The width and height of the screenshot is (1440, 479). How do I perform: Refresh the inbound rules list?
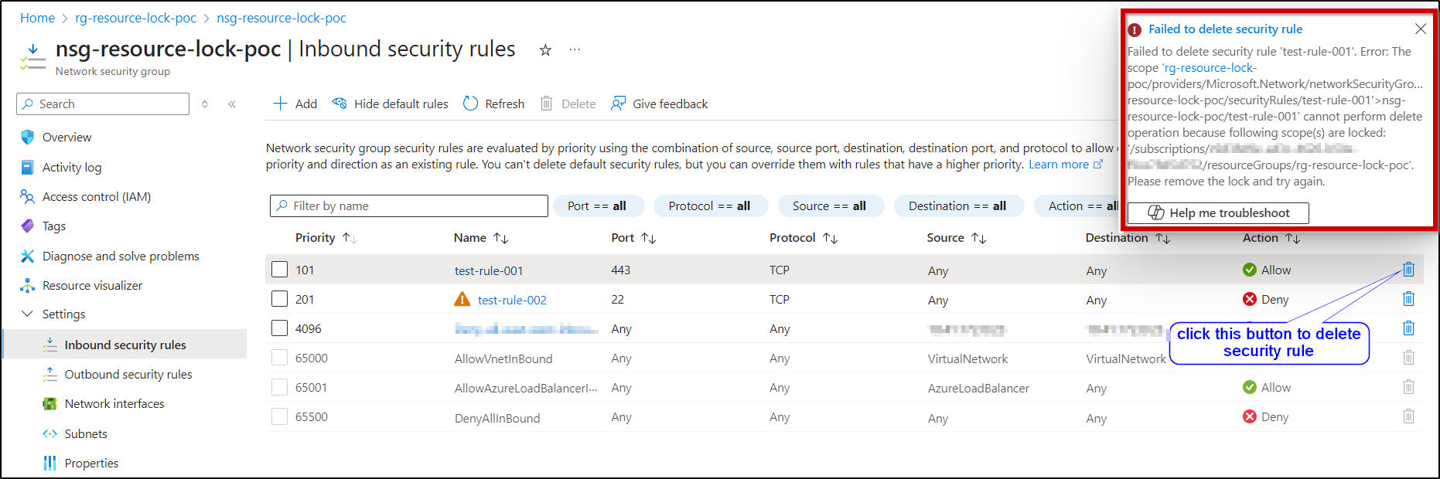click(494, 104)
